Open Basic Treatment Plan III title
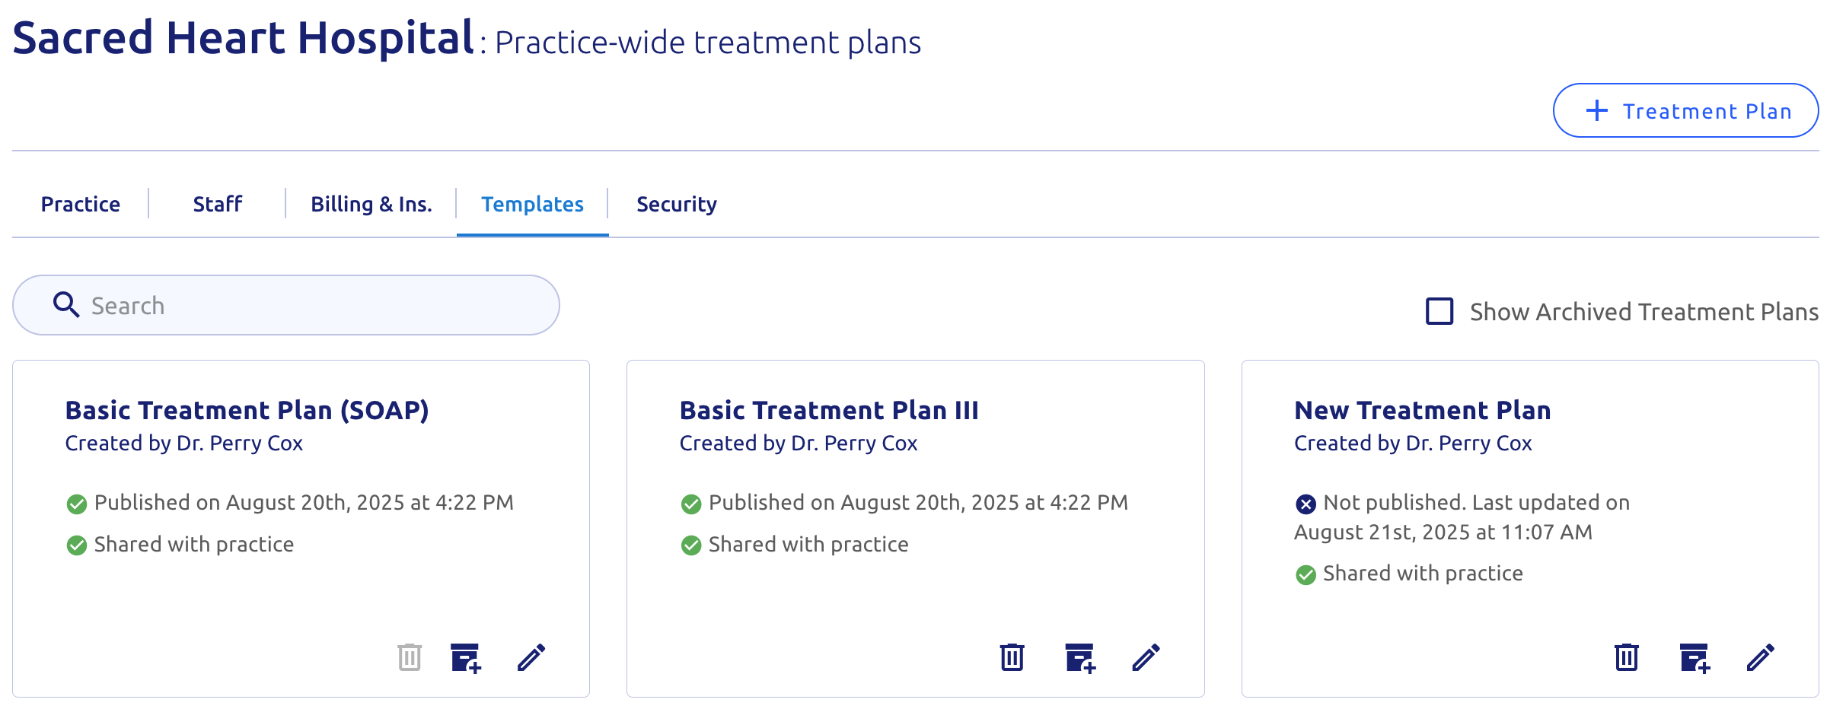This screenshot has height=709, width=1830. tap(829, 410)
